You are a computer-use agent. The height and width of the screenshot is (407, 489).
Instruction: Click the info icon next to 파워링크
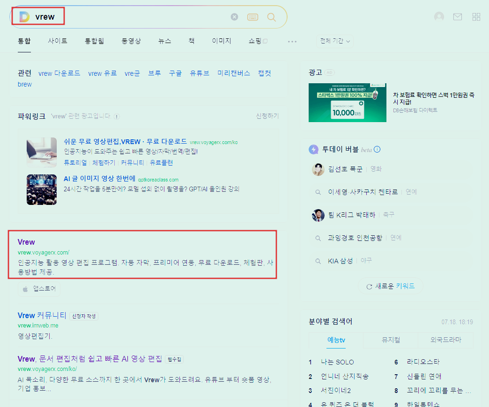click(117, 116)
